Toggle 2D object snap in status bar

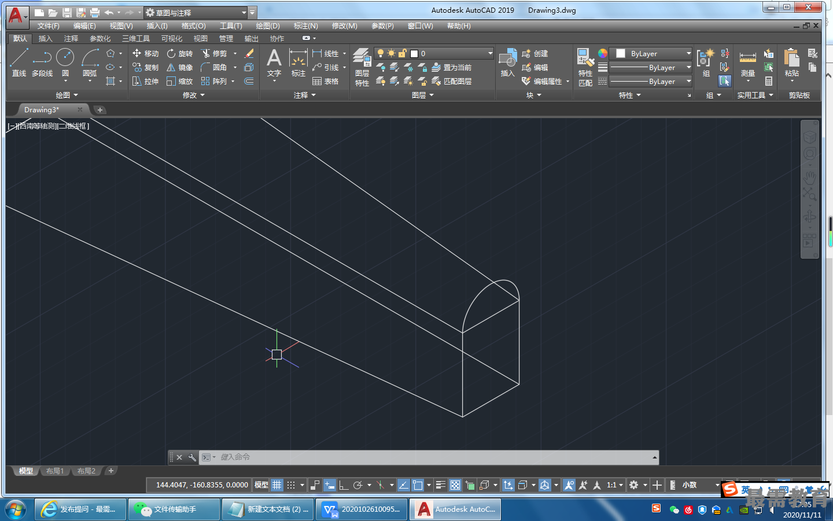(418, 485)
